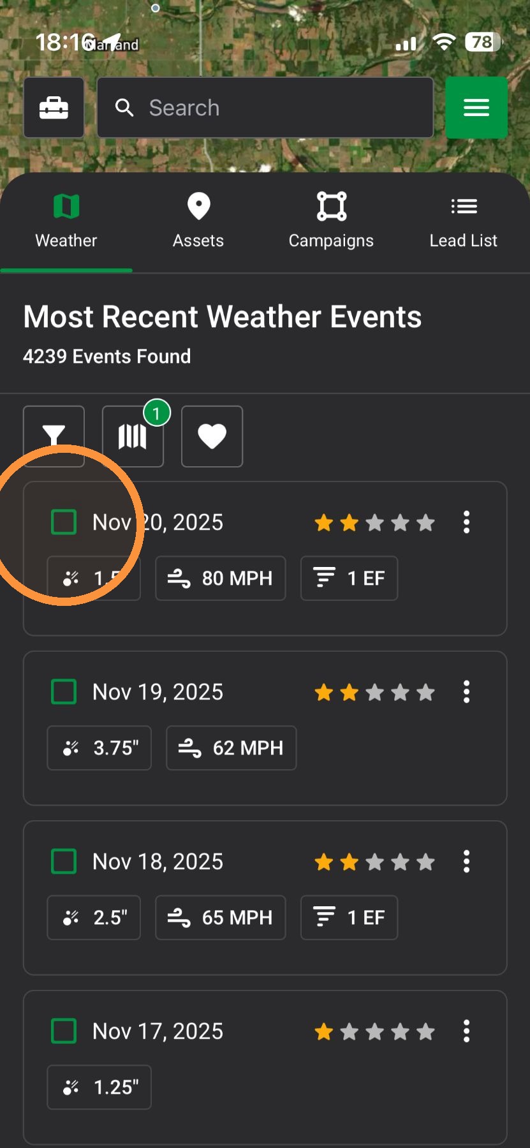Open the green hamburger menu

476,108
